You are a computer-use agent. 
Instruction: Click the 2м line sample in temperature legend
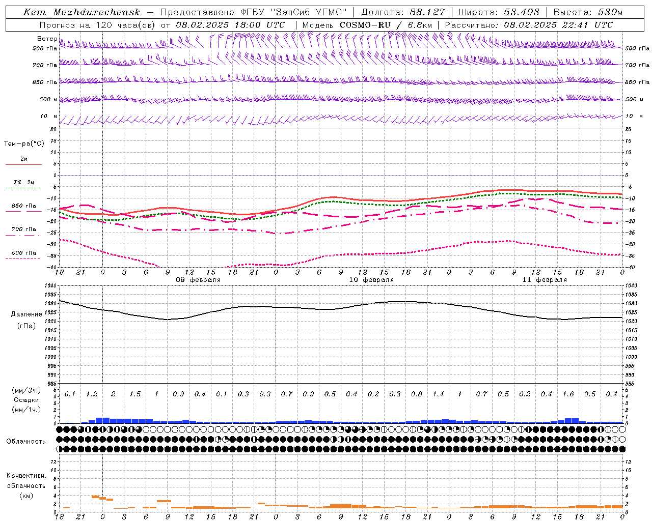click(x=23, y=165)
